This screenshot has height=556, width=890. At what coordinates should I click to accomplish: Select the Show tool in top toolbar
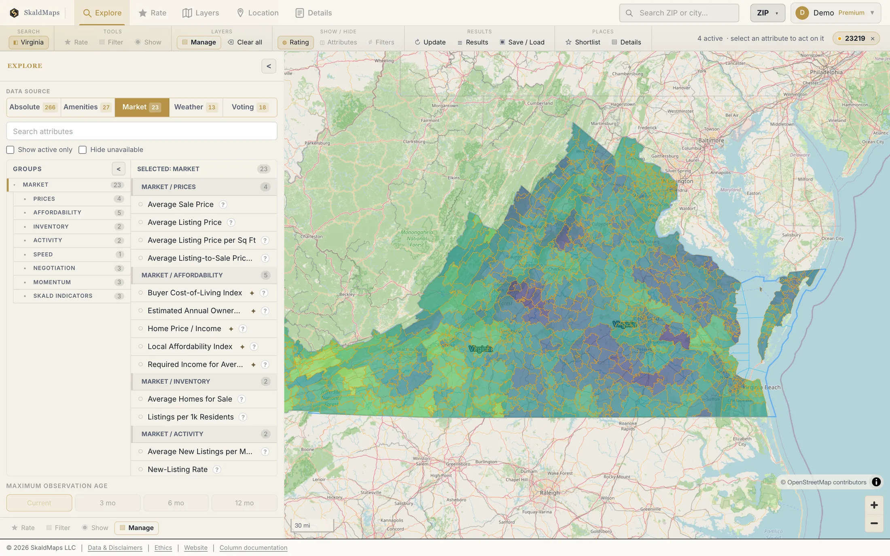click(148, 42)
